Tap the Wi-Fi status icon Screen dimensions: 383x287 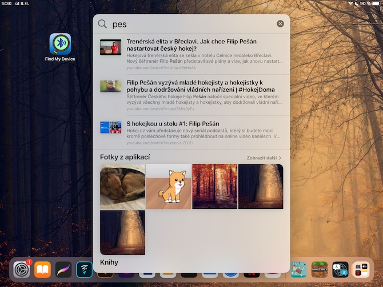(350, 3)
